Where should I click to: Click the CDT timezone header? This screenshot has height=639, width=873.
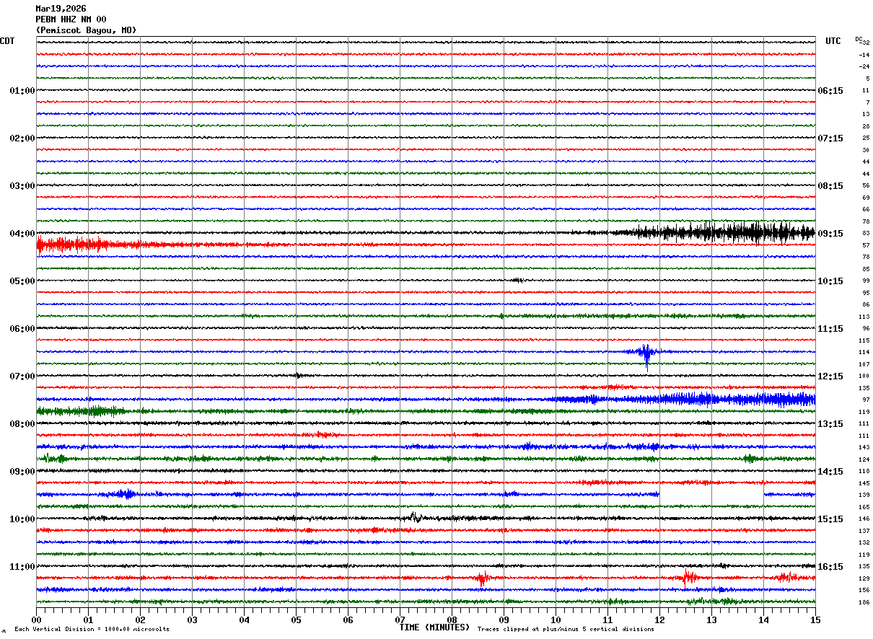tap(7, 41)
